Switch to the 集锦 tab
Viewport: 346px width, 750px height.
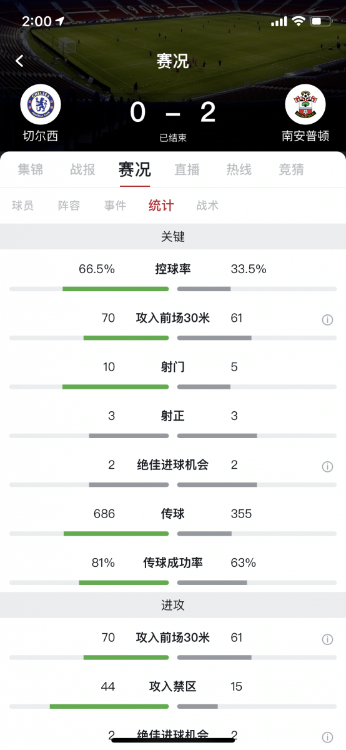click(x=31, y=169)
